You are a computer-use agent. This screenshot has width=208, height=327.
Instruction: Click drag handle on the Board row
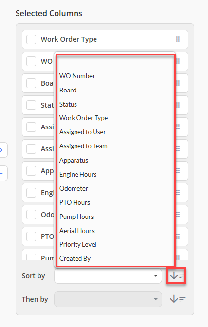click(x=178, y=83)
